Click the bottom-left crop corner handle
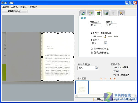 tap(42, 80)
